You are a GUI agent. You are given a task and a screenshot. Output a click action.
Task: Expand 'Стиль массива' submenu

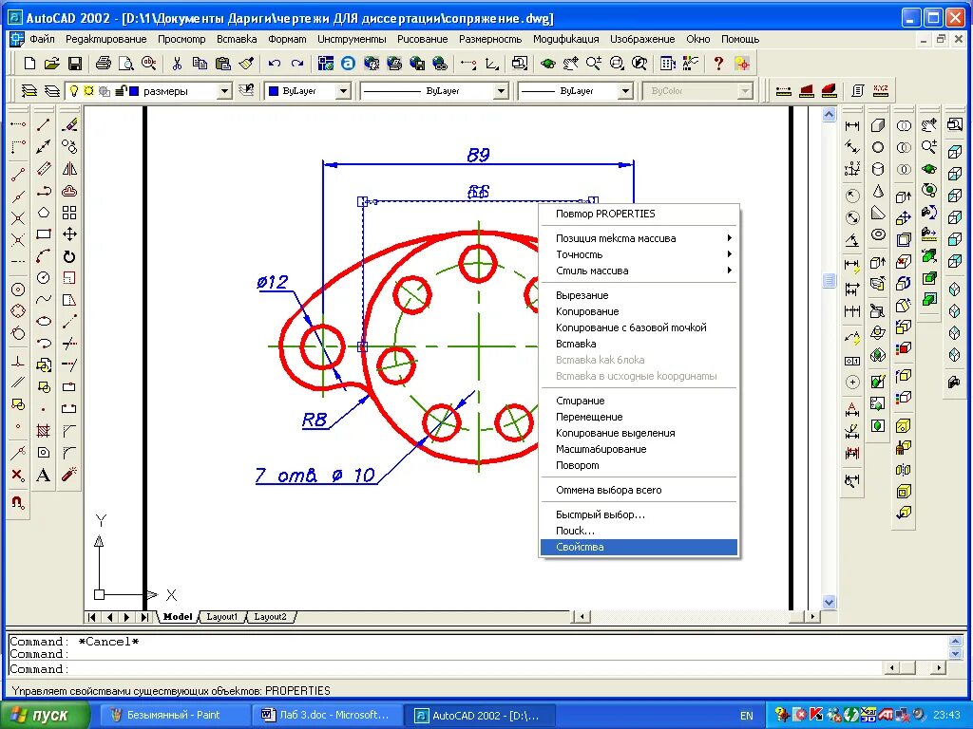[x=639, y=271]
